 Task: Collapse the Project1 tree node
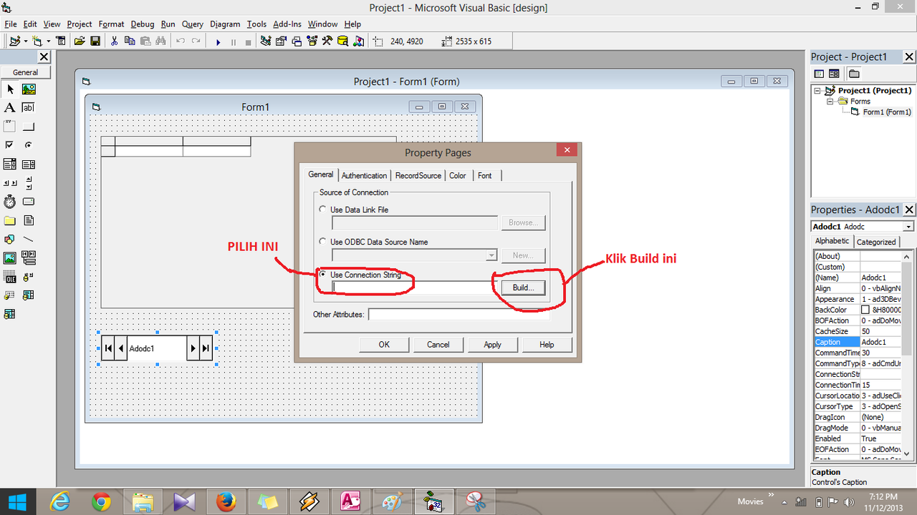click(x=817, y=91)
